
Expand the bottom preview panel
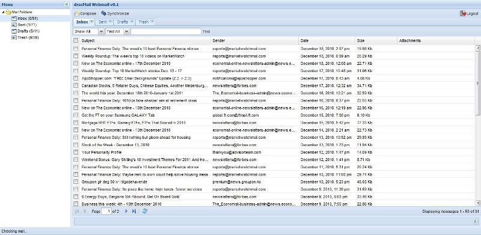pos(475,221)
